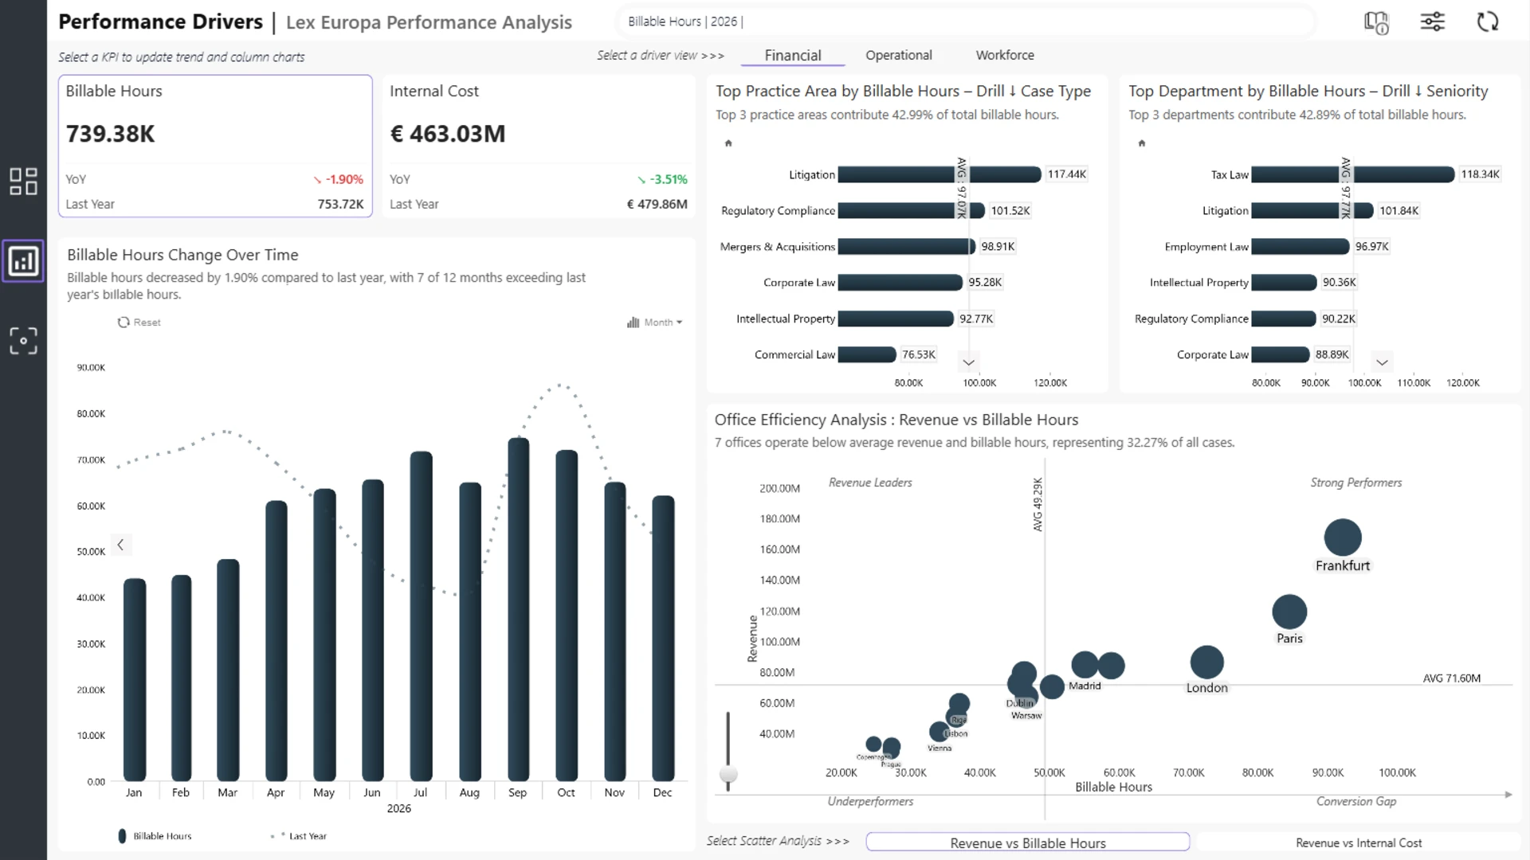Select the Corporate Law bar in Practice Area chart
Screen dimensions: 1530x860
click(x=900, y=282)
